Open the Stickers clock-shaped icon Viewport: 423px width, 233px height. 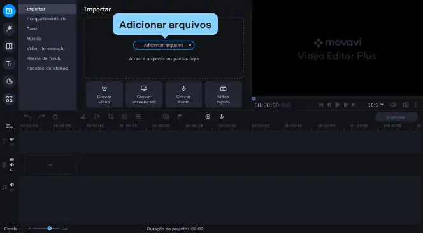(x=9, y=81)
